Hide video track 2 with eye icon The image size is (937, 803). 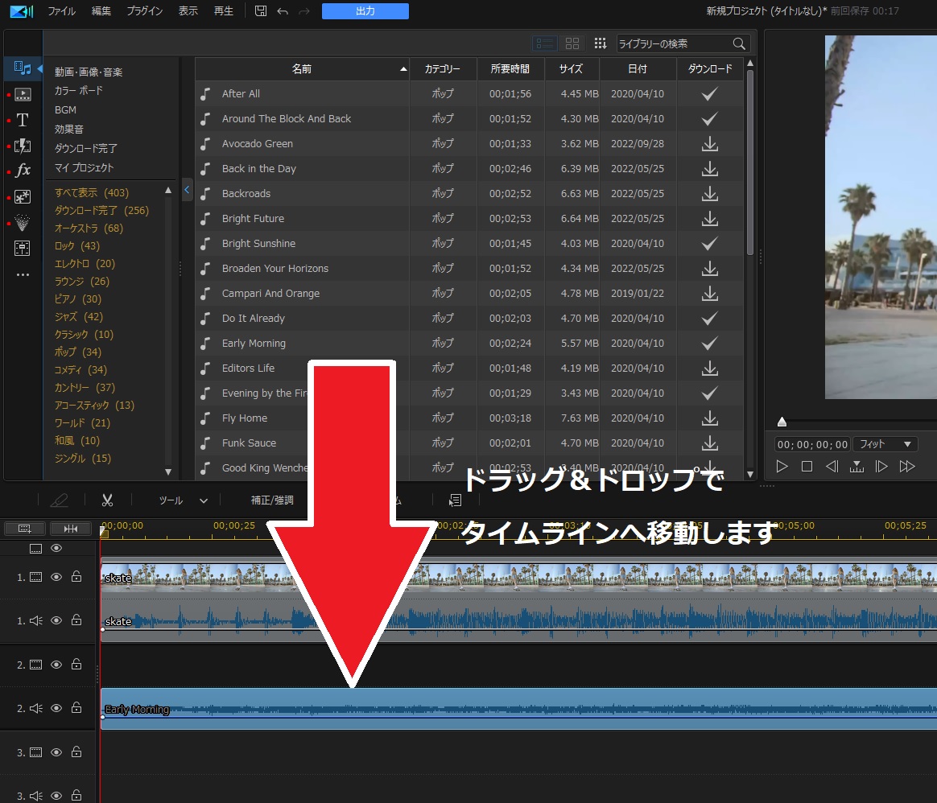coord(56,665)
